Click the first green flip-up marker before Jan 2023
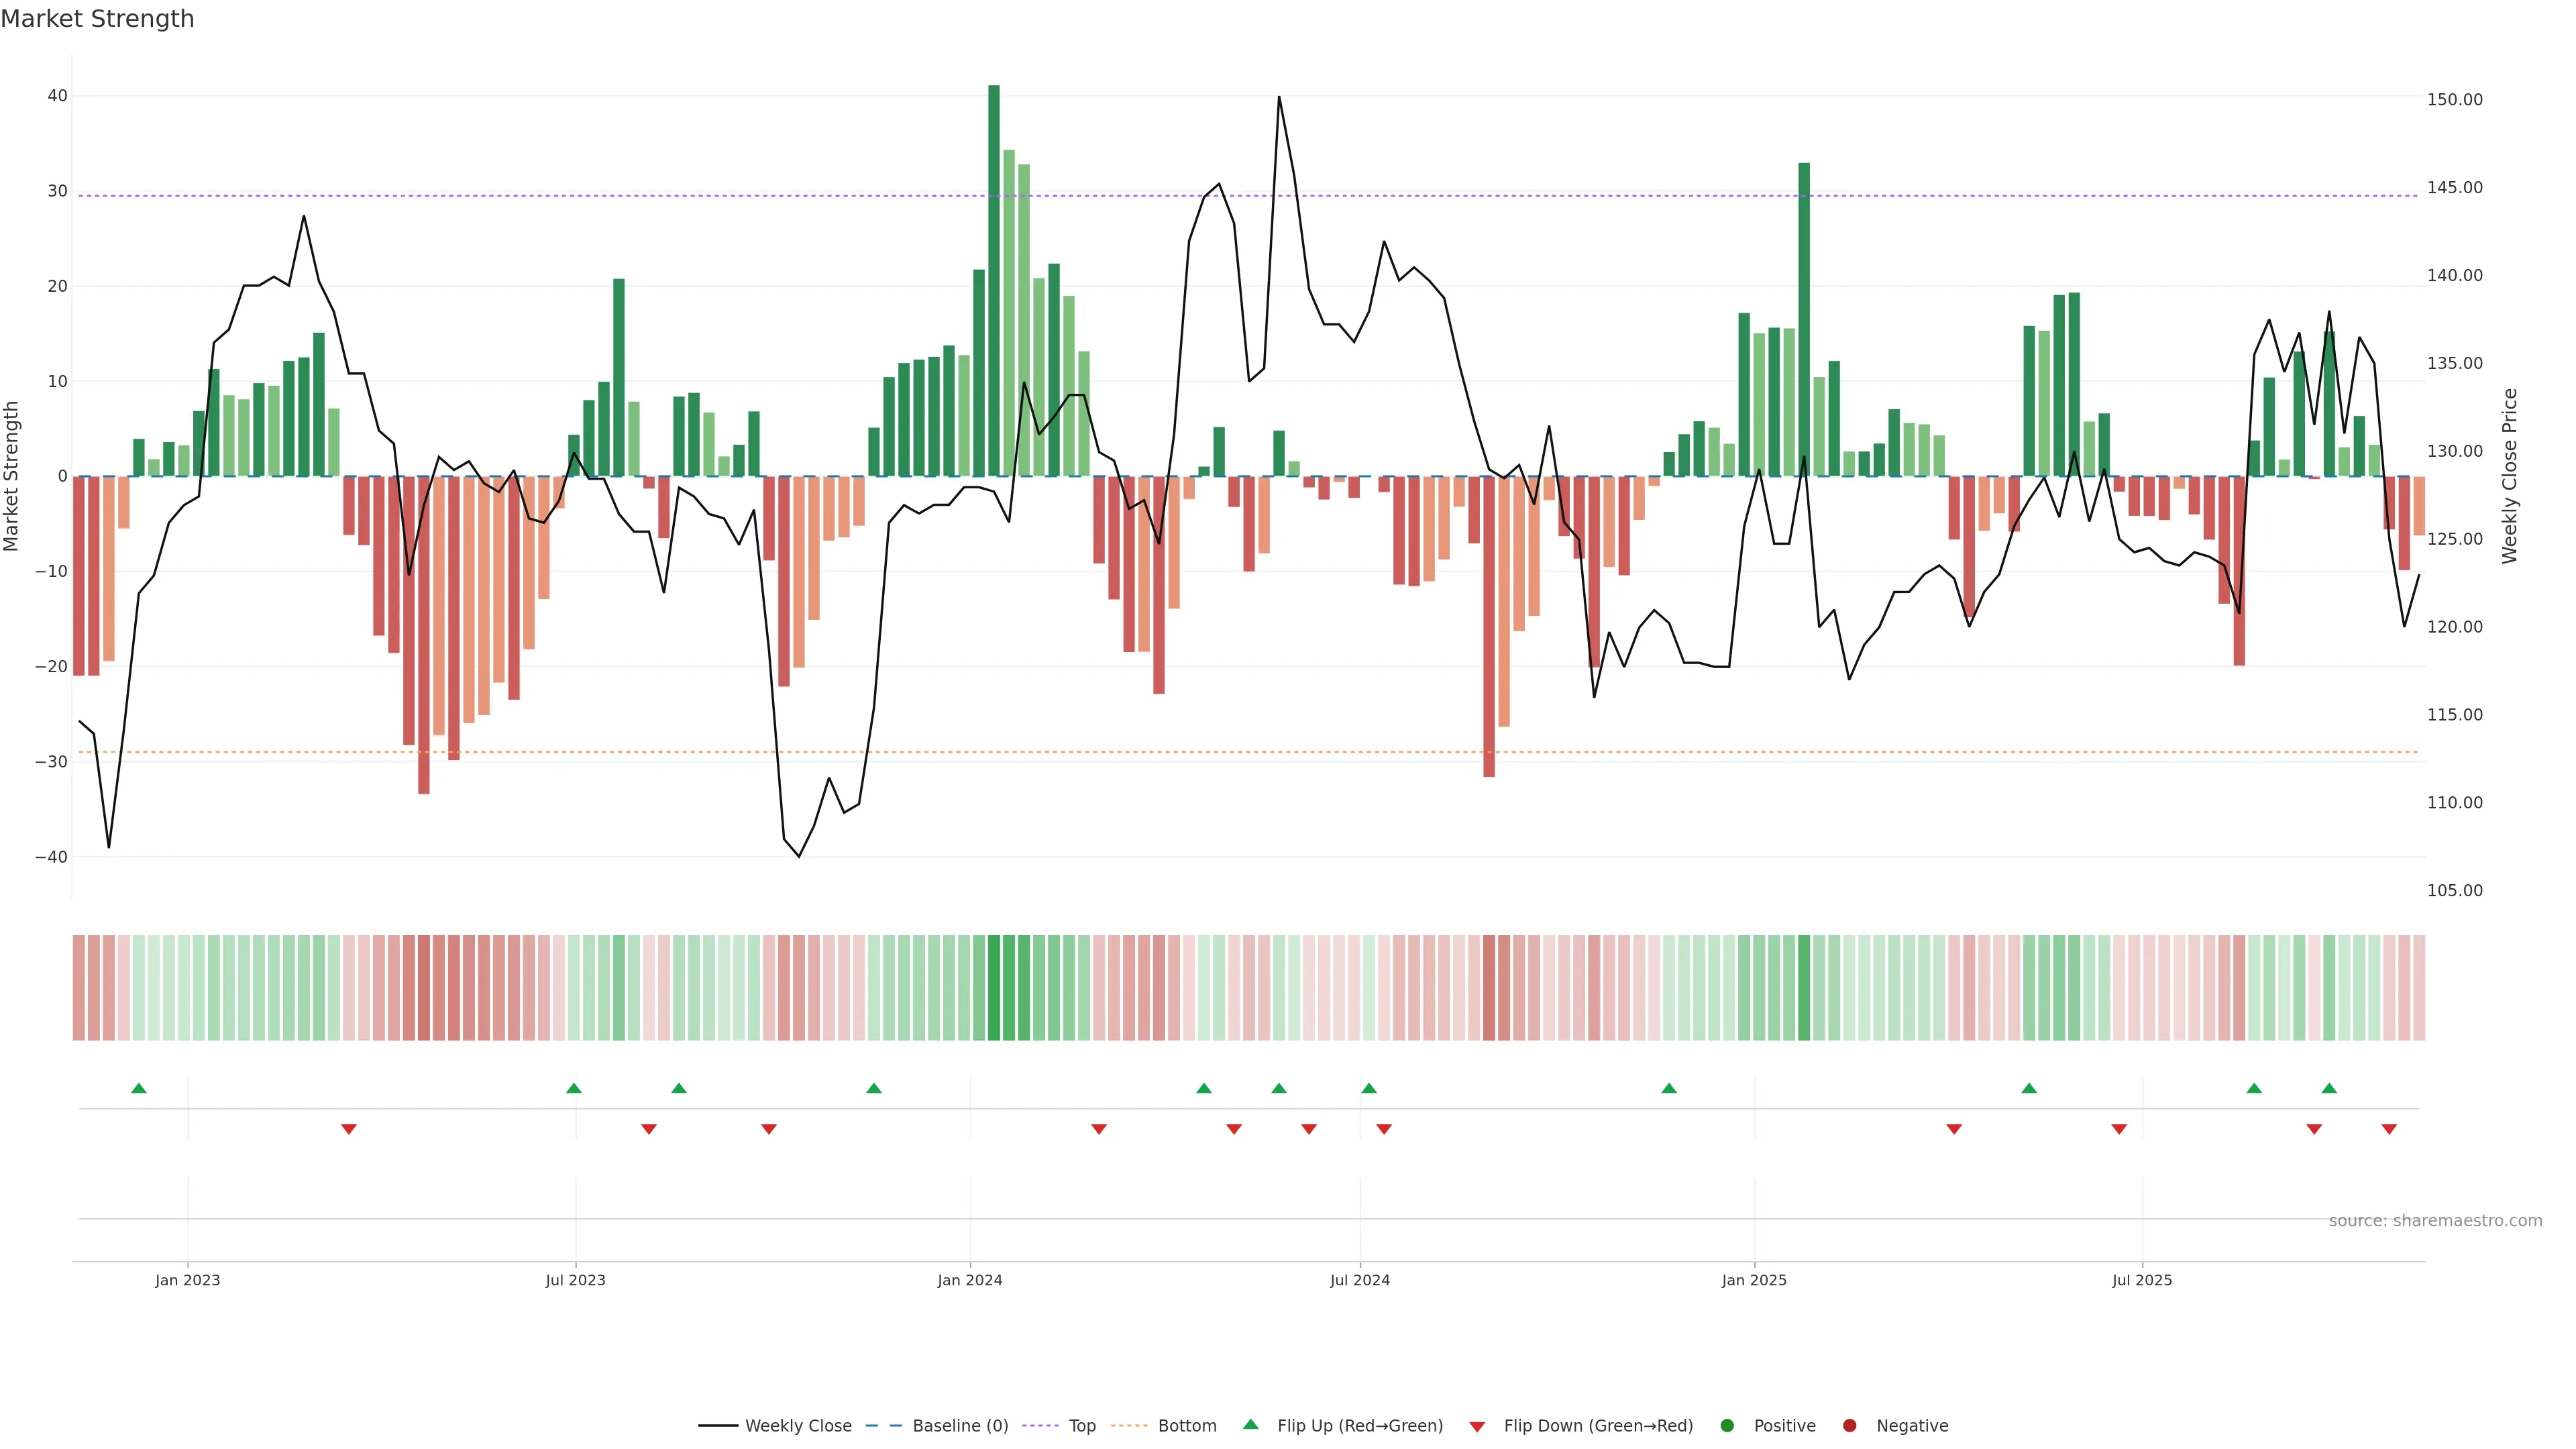The image size is (2576, 1449). [139, 1088]
